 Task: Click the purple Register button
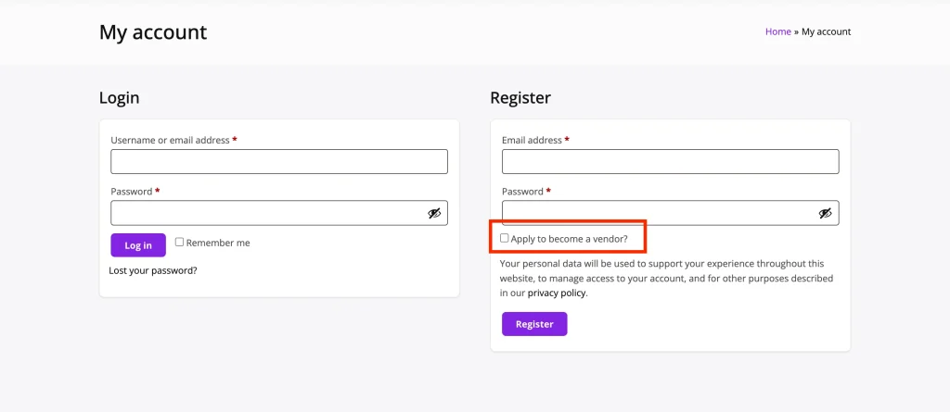[534, 324]
